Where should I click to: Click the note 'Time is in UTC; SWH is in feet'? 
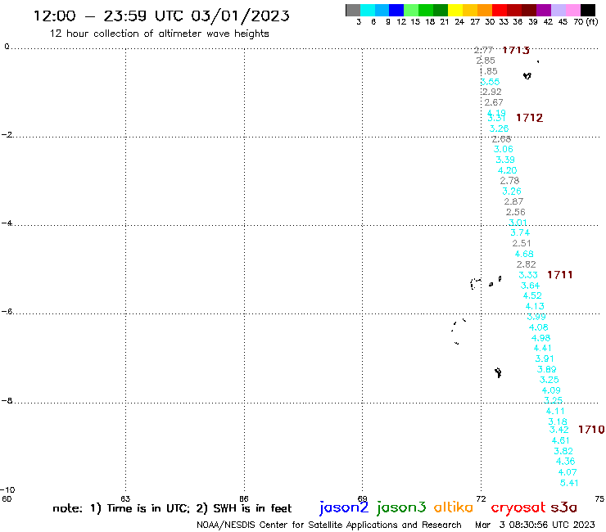pyautogui.click(x=172, y=508)
